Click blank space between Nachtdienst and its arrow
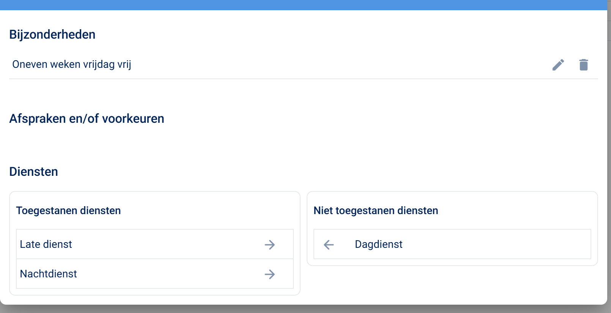The height and width of the screenshot is (313, 611). click(x=171, y=274)
